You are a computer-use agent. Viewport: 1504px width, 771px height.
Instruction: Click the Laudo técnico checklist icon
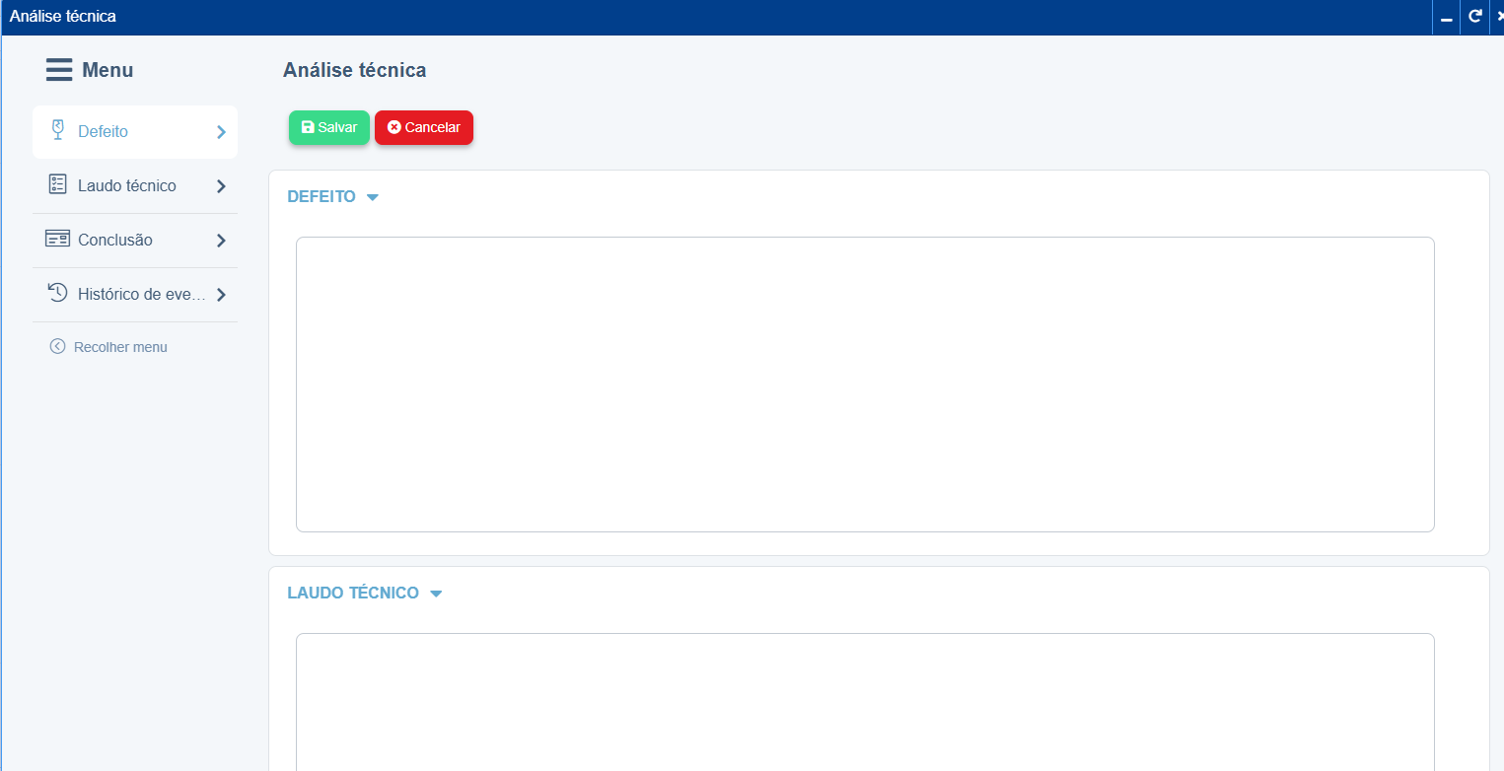(57, 184)
